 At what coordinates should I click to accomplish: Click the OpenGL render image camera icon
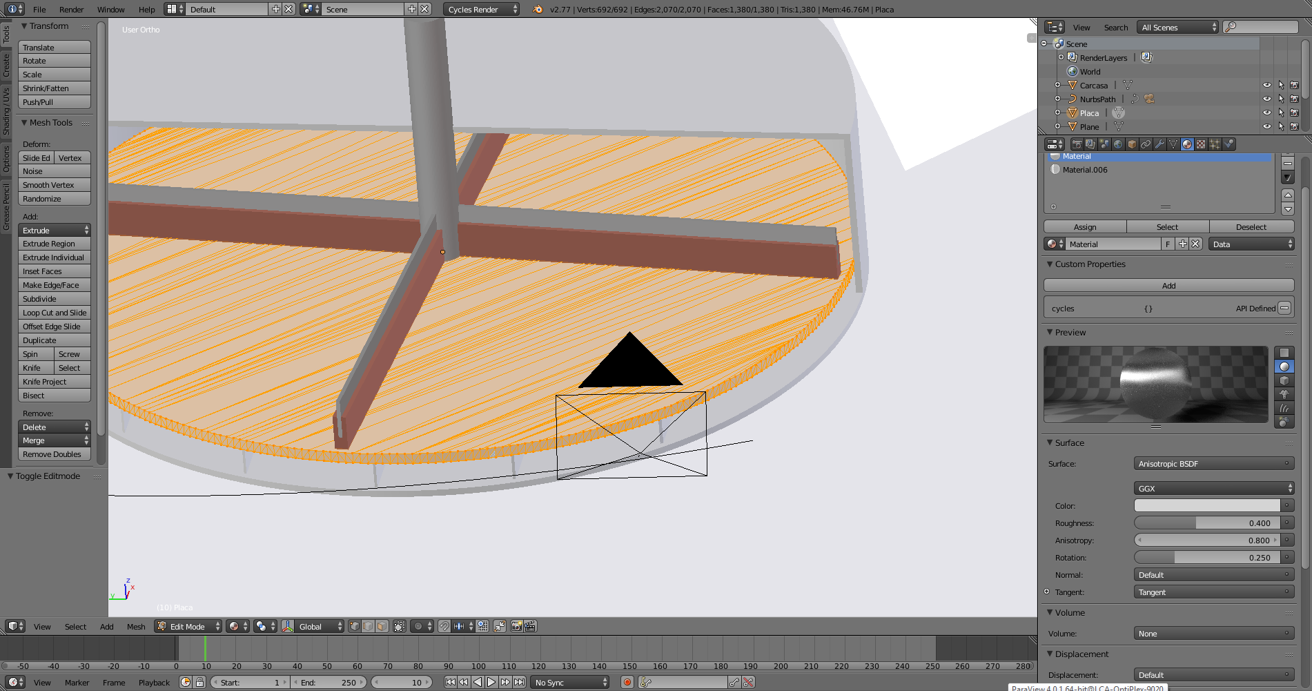[516, 626]
